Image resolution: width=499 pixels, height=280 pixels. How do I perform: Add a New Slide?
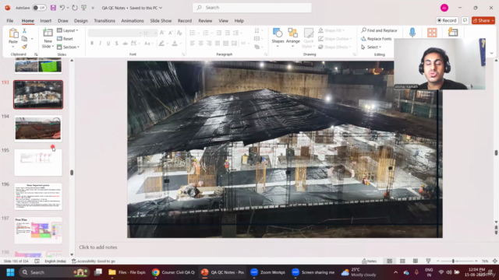point(48,38)
